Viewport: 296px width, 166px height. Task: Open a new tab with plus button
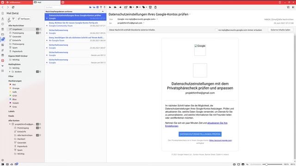point(63,2)
